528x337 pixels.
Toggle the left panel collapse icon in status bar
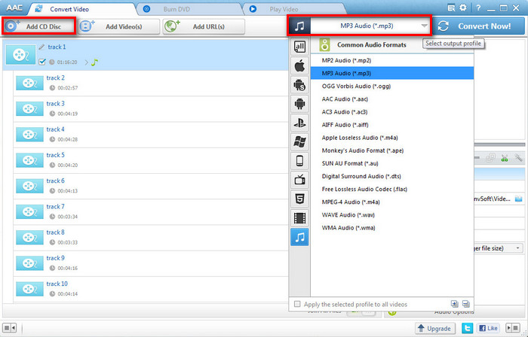click(9, 328)
